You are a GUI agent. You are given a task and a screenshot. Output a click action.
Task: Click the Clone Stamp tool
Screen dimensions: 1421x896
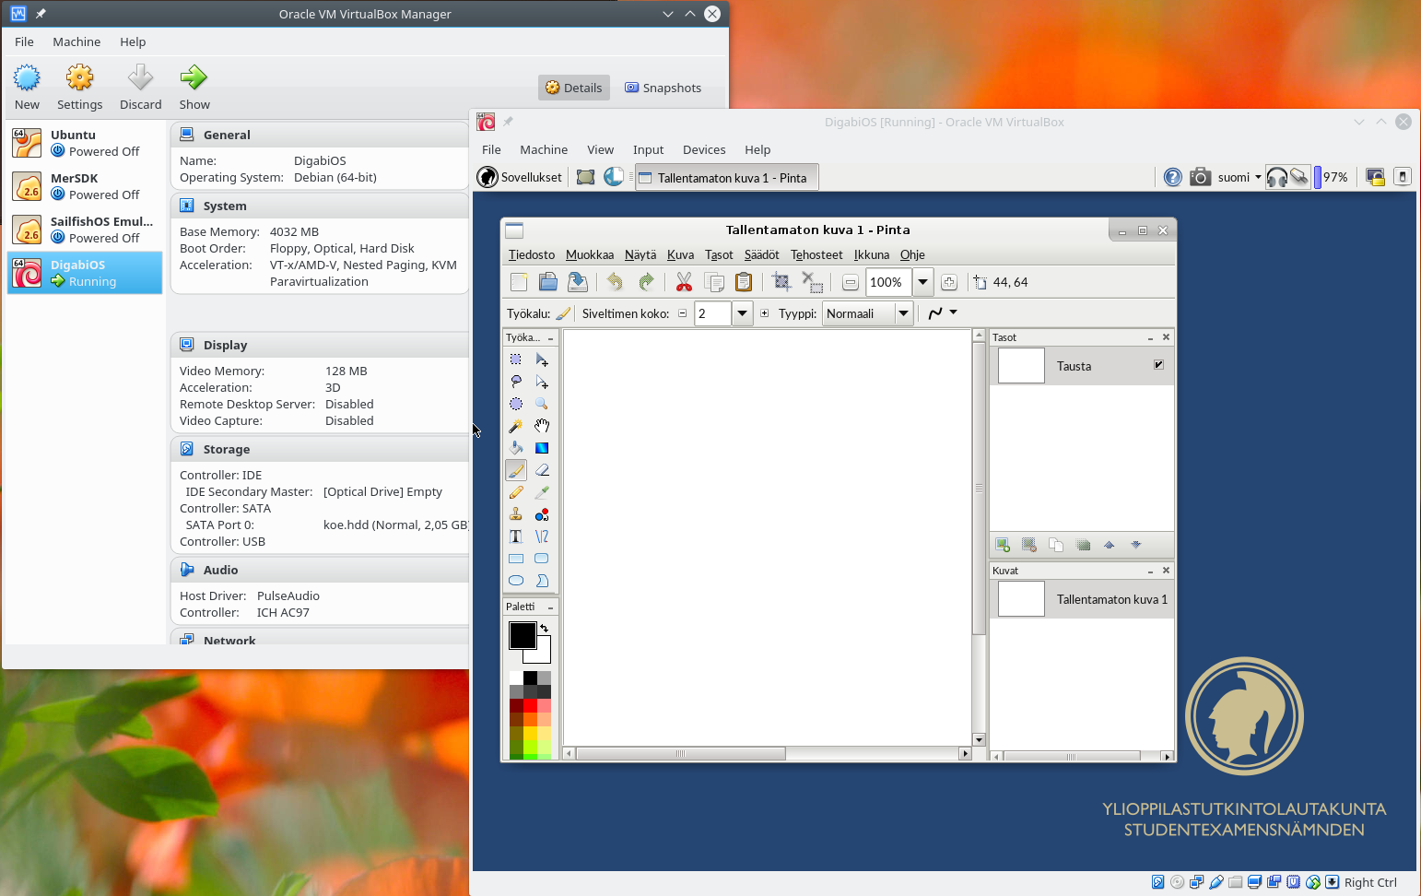pos(516,514)
